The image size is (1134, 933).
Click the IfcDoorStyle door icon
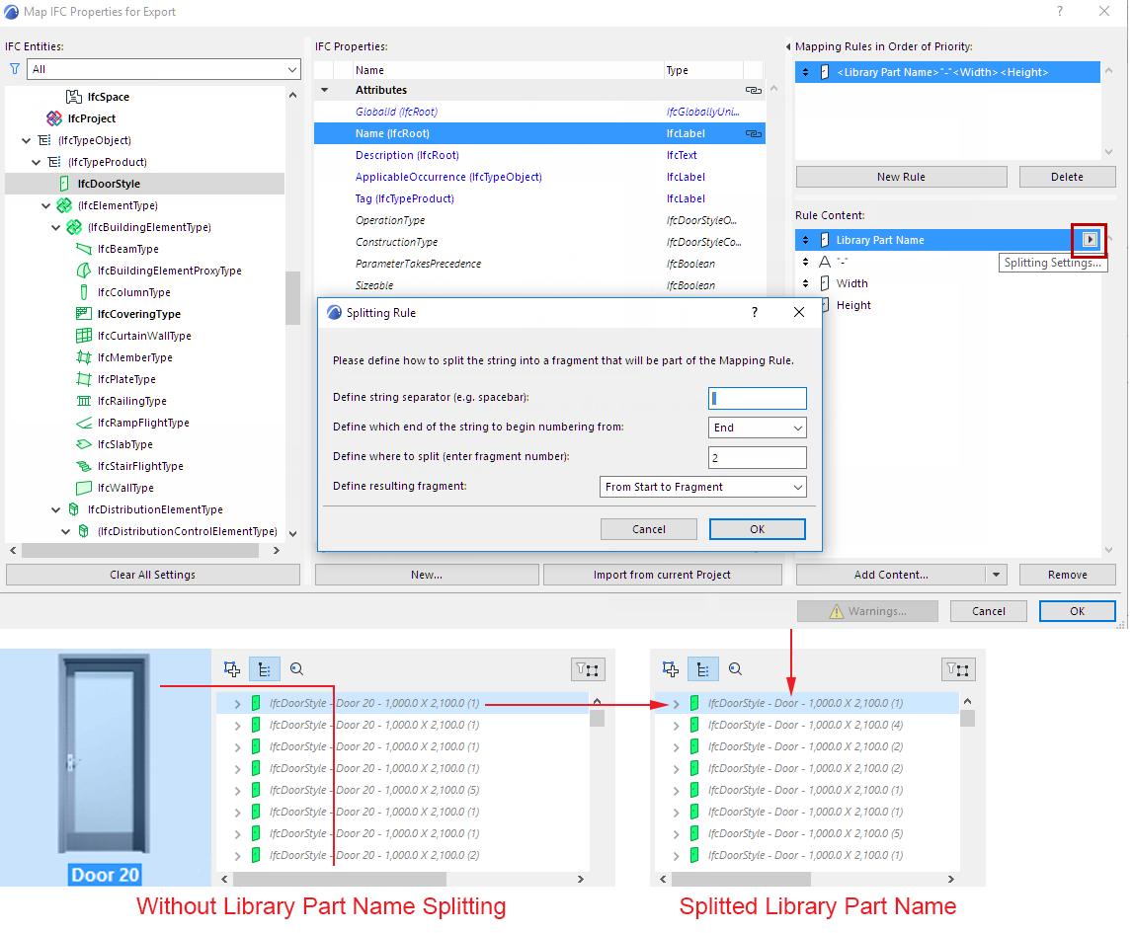(64, 184)
